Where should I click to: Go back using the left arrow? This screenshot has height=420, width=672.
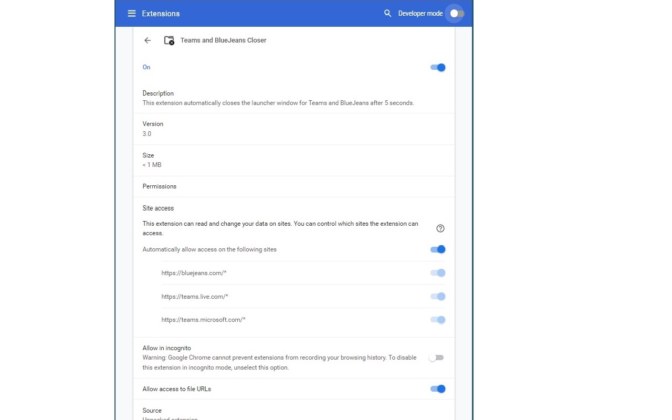[x=148, y=40]
